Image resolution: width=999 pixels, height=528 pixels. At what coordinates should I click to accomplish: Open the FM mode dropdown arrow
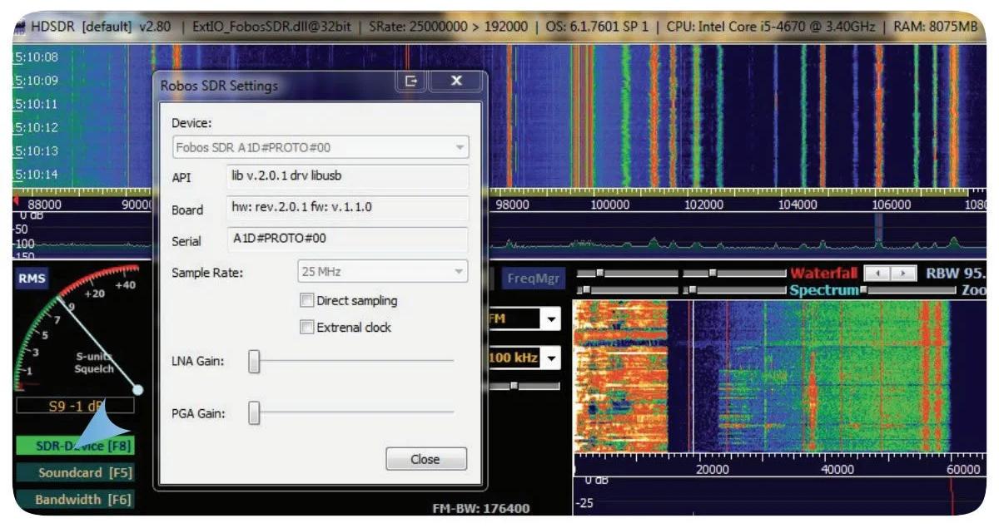pyautogui.click(x=550, y=319)
